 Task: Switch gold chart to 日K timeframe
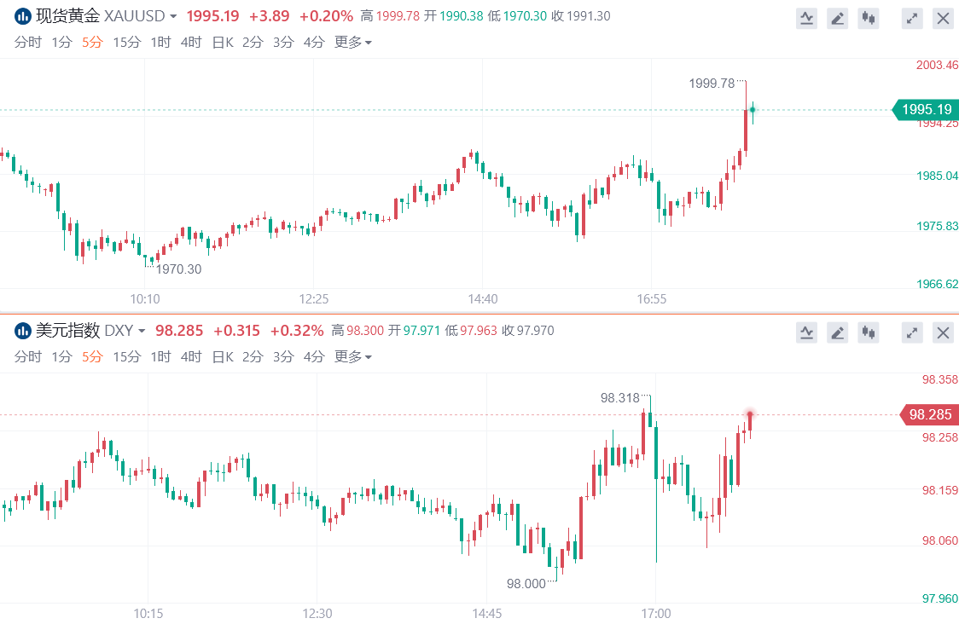222,42
